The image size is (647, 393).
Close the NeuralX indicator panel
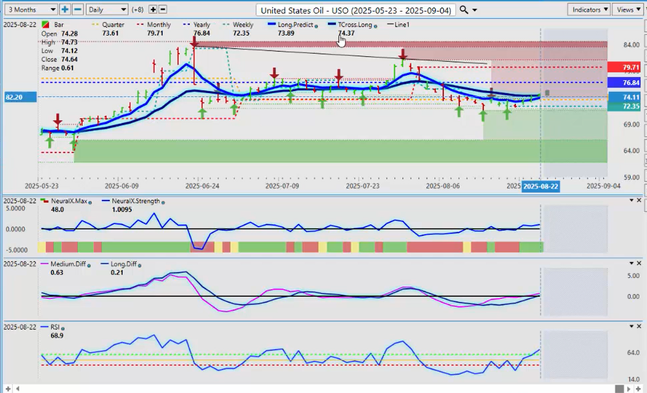tap(640, 200)
